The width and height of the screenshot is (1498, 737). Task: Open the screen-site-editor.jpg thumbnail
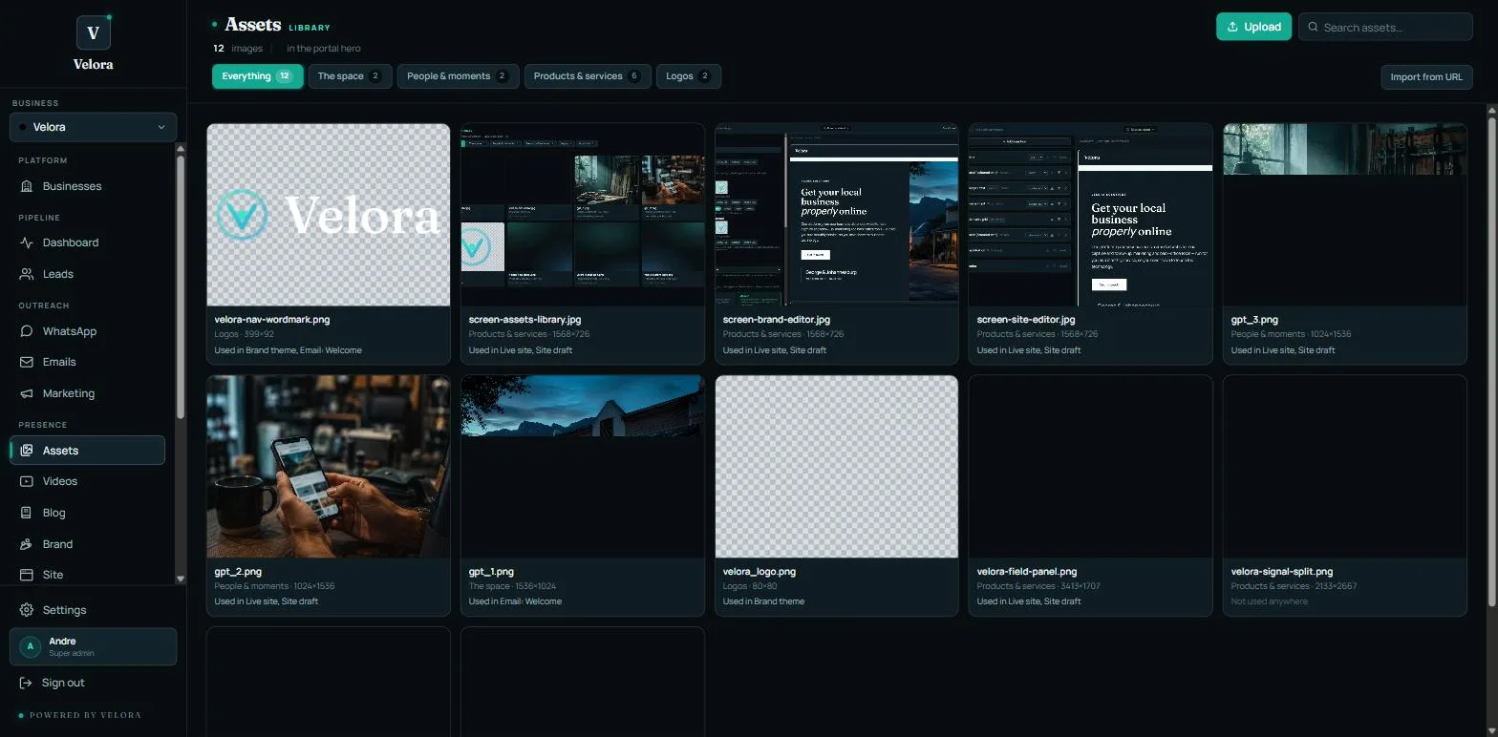(x=1091, y=215)
